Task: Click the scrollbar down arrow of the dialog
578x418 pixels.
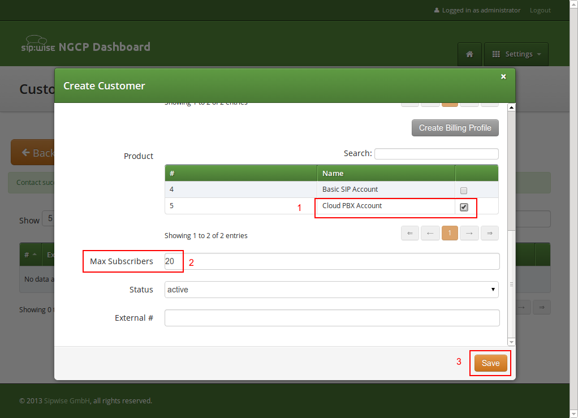Action: pos(511,342)
